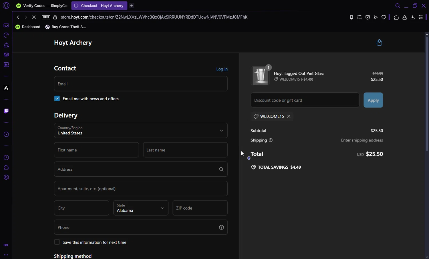Open GX Cleaner broom icon in sidebar

click(x=6, y=45)
